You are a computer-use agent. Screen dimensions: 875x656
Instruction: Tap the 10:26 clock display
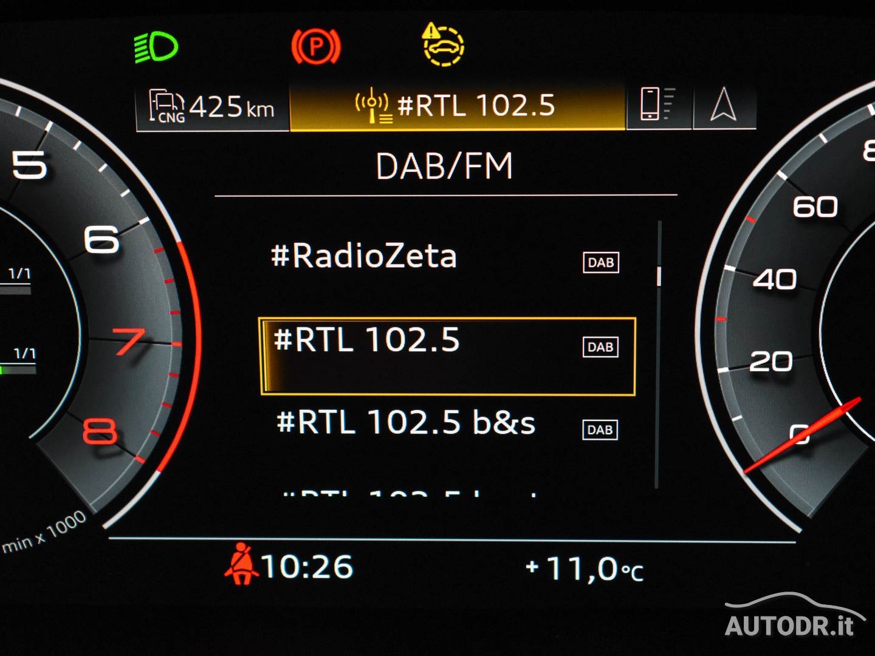coord(307,567)
